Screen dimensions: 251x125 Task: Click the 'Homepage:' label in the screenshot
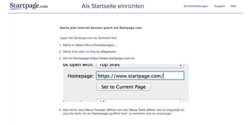[x=81, y=76]
